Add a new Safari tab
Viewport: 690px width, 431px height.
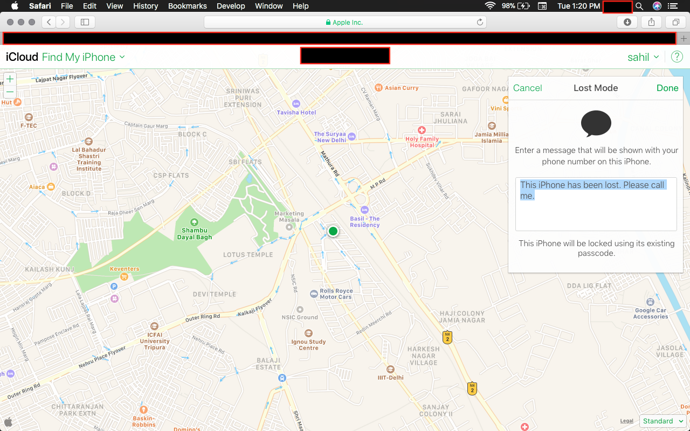pos(684,39)
